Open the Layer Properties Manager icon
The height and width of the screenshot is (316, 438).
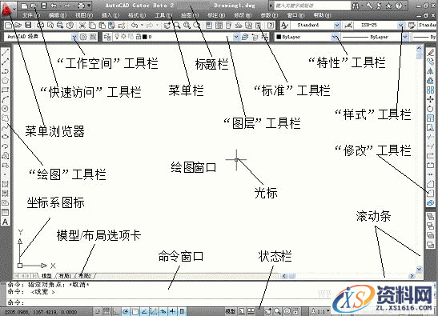pos(107,37)
